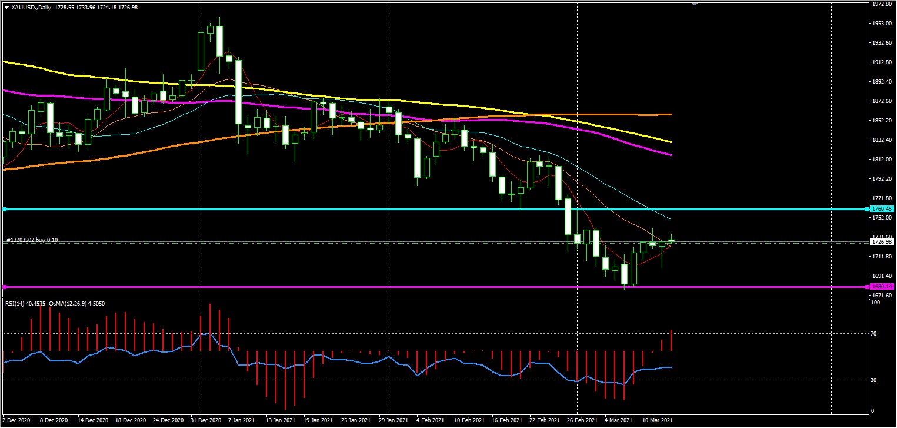Click the RSI scale value 100
897x428 pixels.
tap(875, 303)
